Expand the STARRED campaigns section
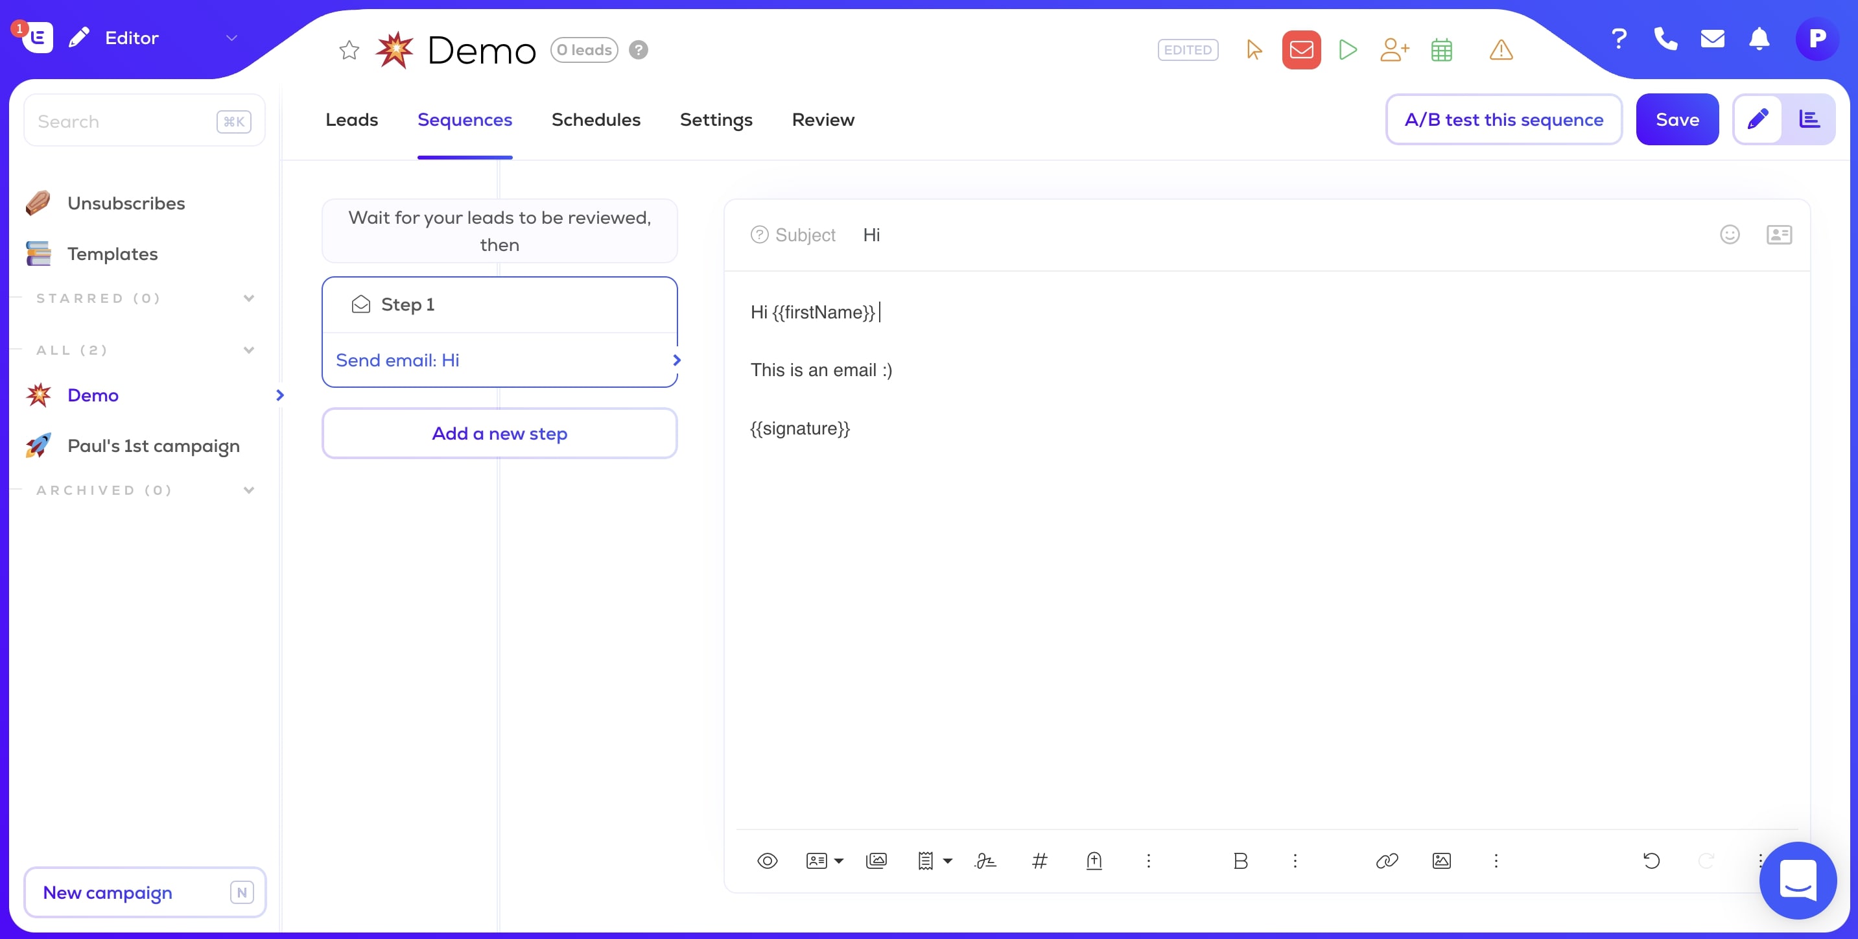 pyautogui.click(x=249, y=297)
